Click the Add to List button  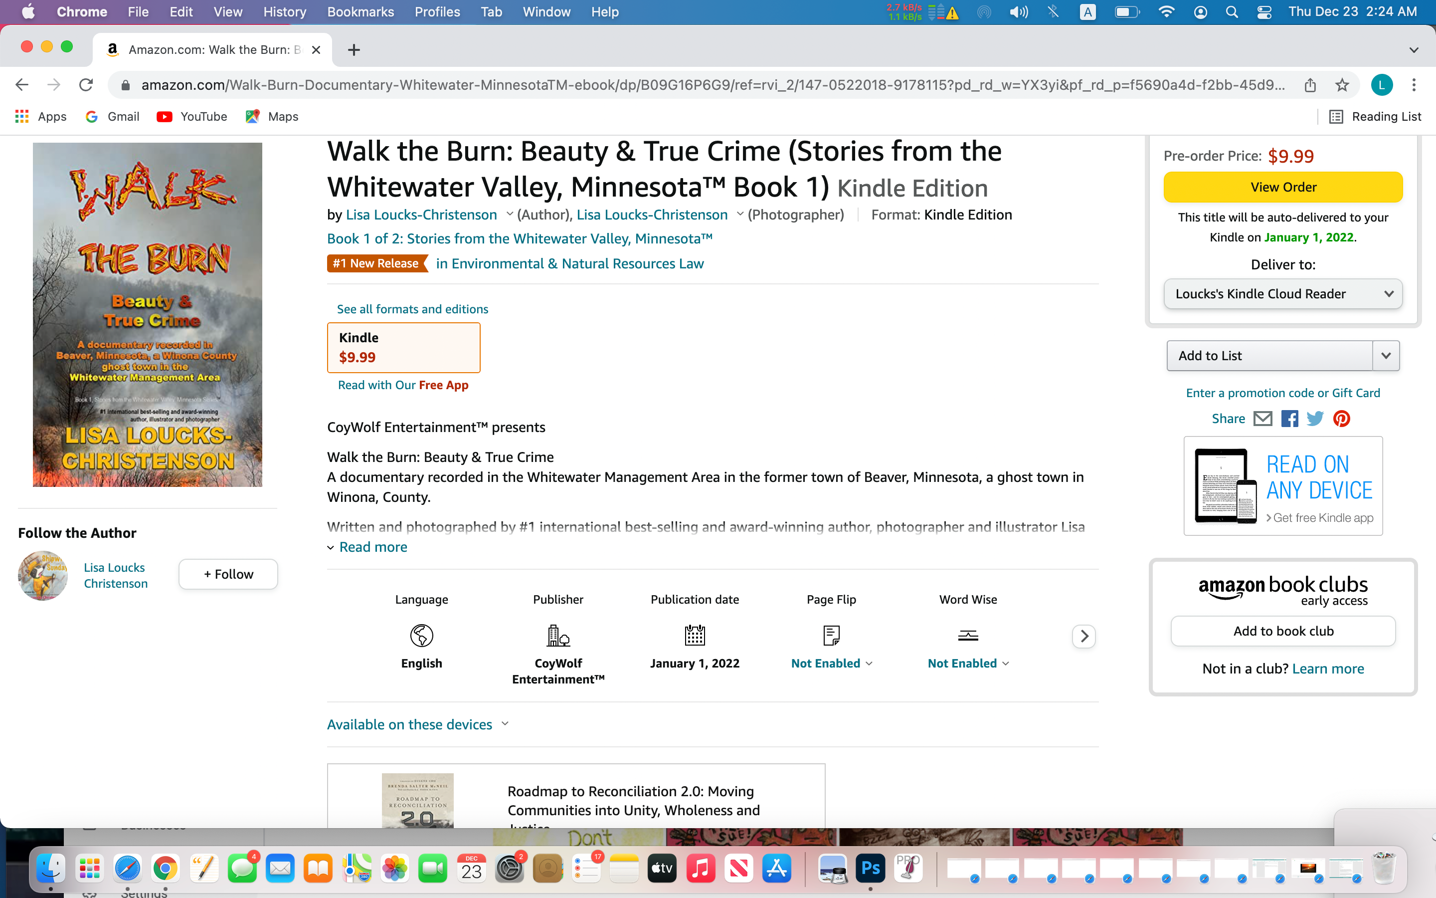point(1269,356)
